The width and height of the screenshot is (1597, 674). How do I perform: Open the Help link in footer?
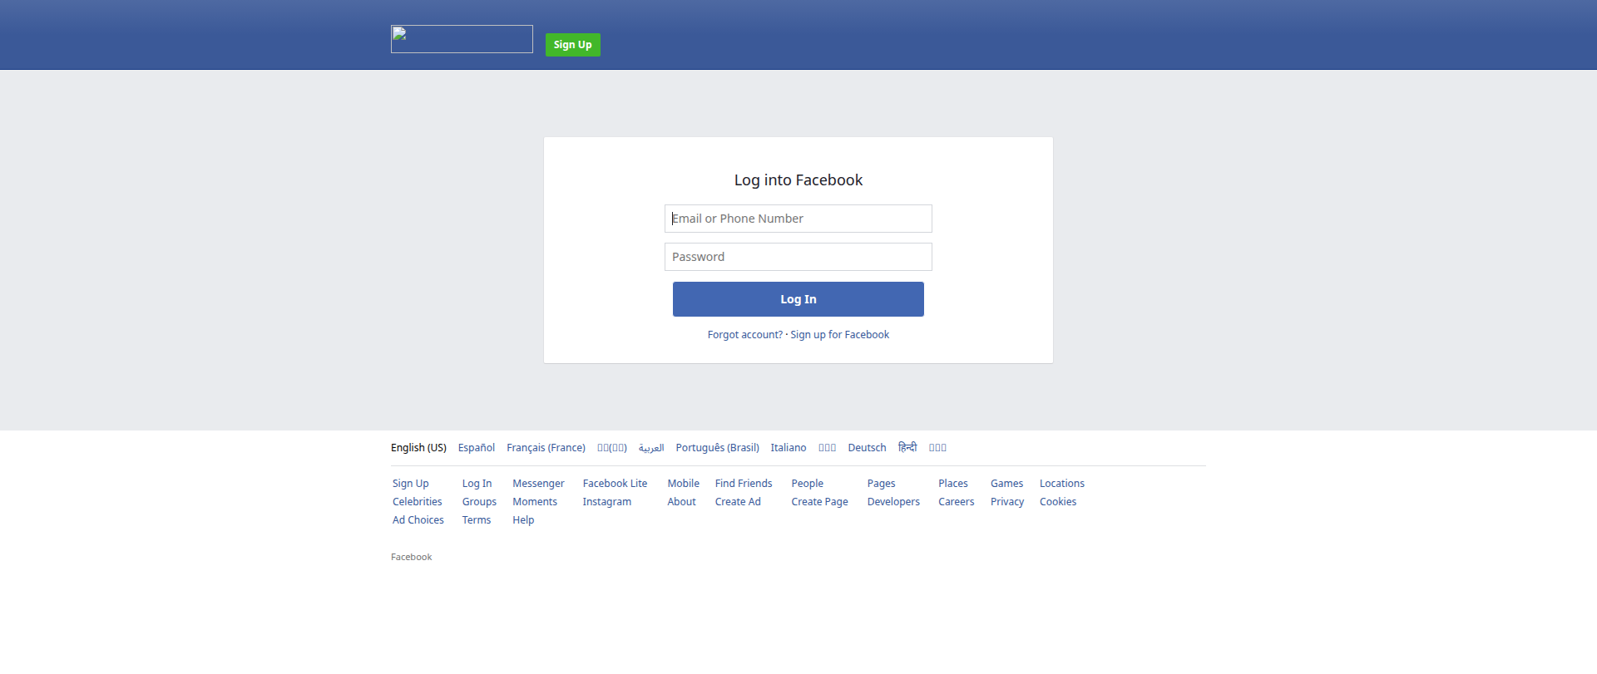coord(523,520)
